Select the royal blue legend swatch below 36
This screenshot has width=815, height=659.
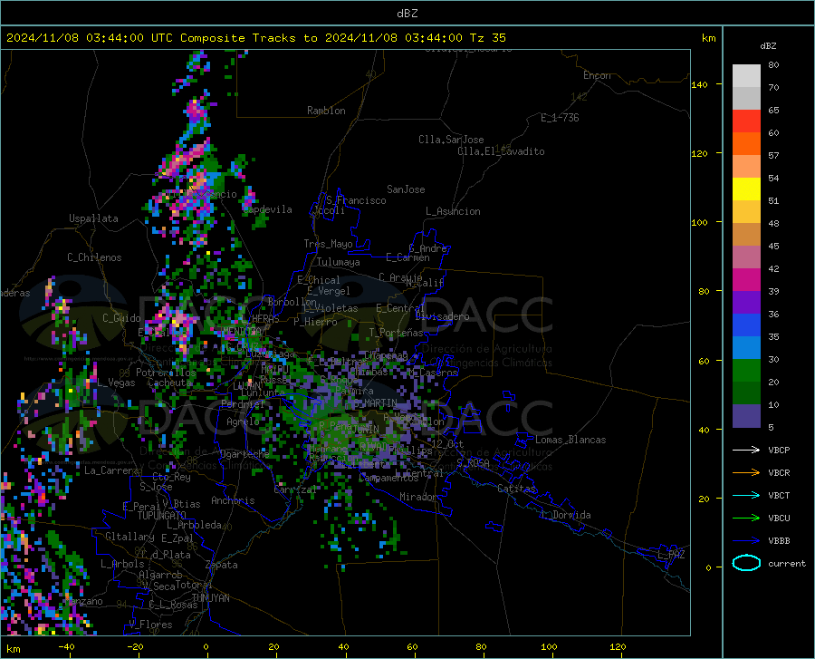pyautogui.click(x=746, y=325)
